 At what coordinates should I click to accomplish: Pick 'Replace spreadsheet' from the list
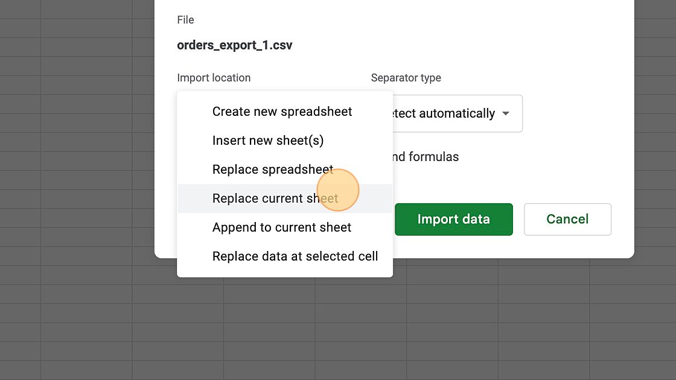[273, 169]
